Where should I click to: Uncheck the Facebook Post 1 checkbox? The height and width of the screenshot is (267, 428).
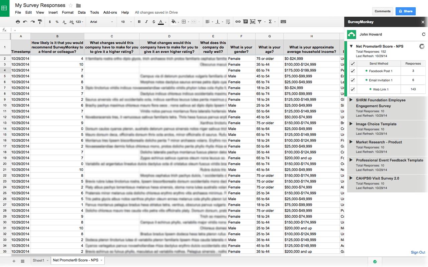coord(352,71)
